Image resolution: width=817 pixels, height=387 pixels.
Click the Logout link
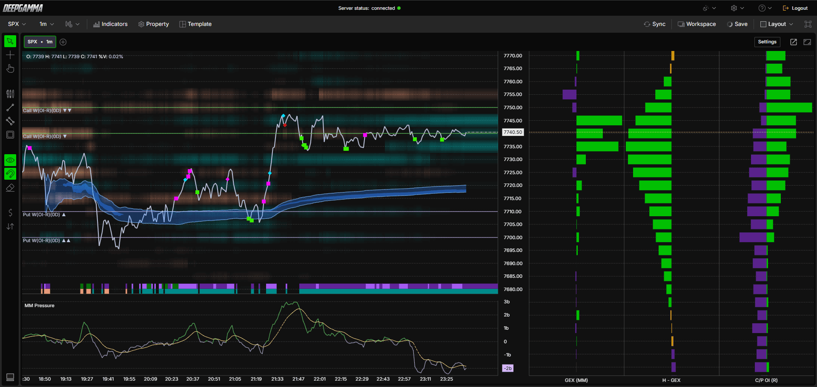[x=795, y=8]
